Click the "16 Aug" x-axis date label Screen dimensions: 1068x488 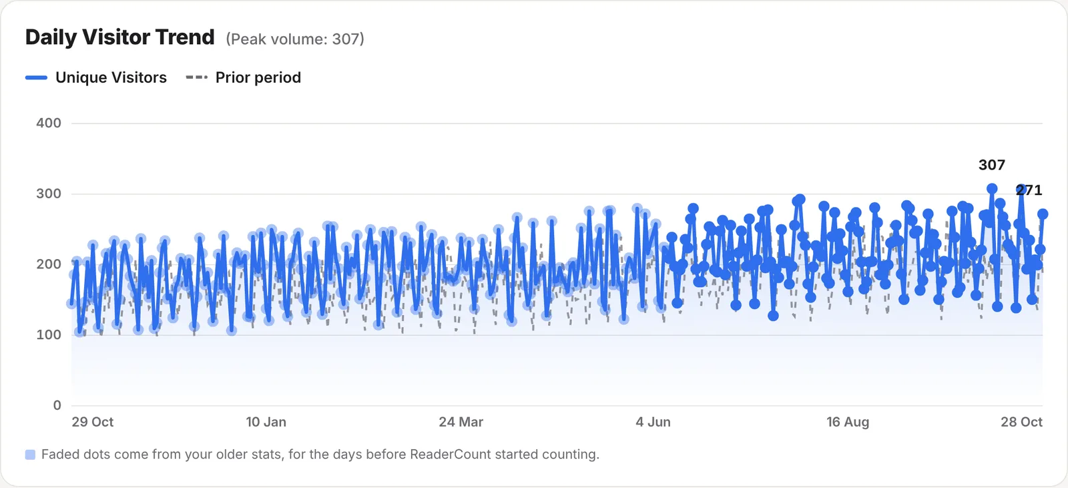click(x=848, y=422)
